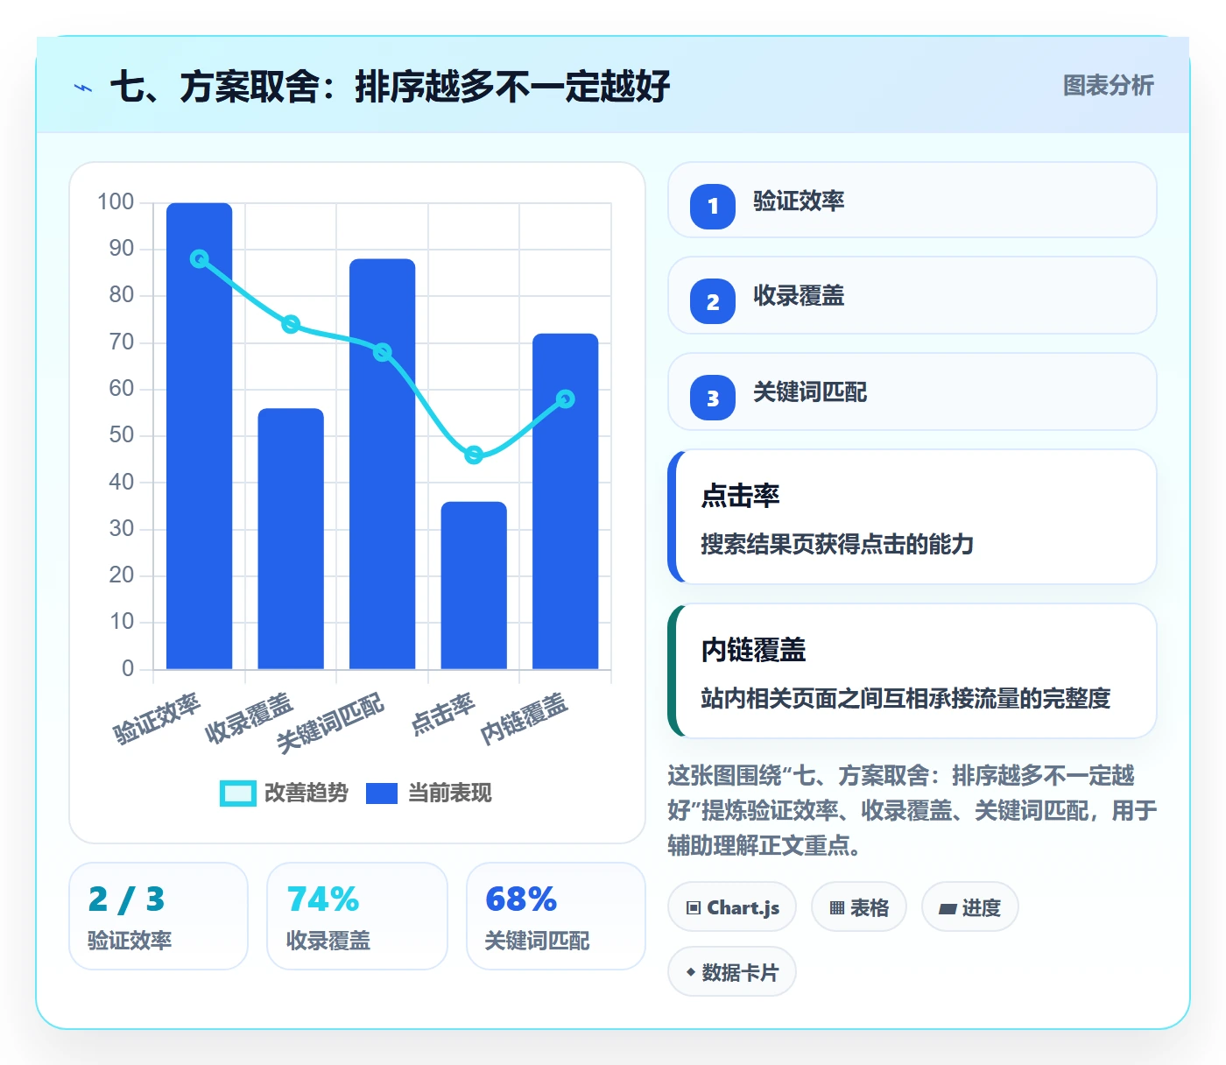Click the trend line point above 收录覆盖
Screen dimensions: 1226x1065
[x=291, y=324]
